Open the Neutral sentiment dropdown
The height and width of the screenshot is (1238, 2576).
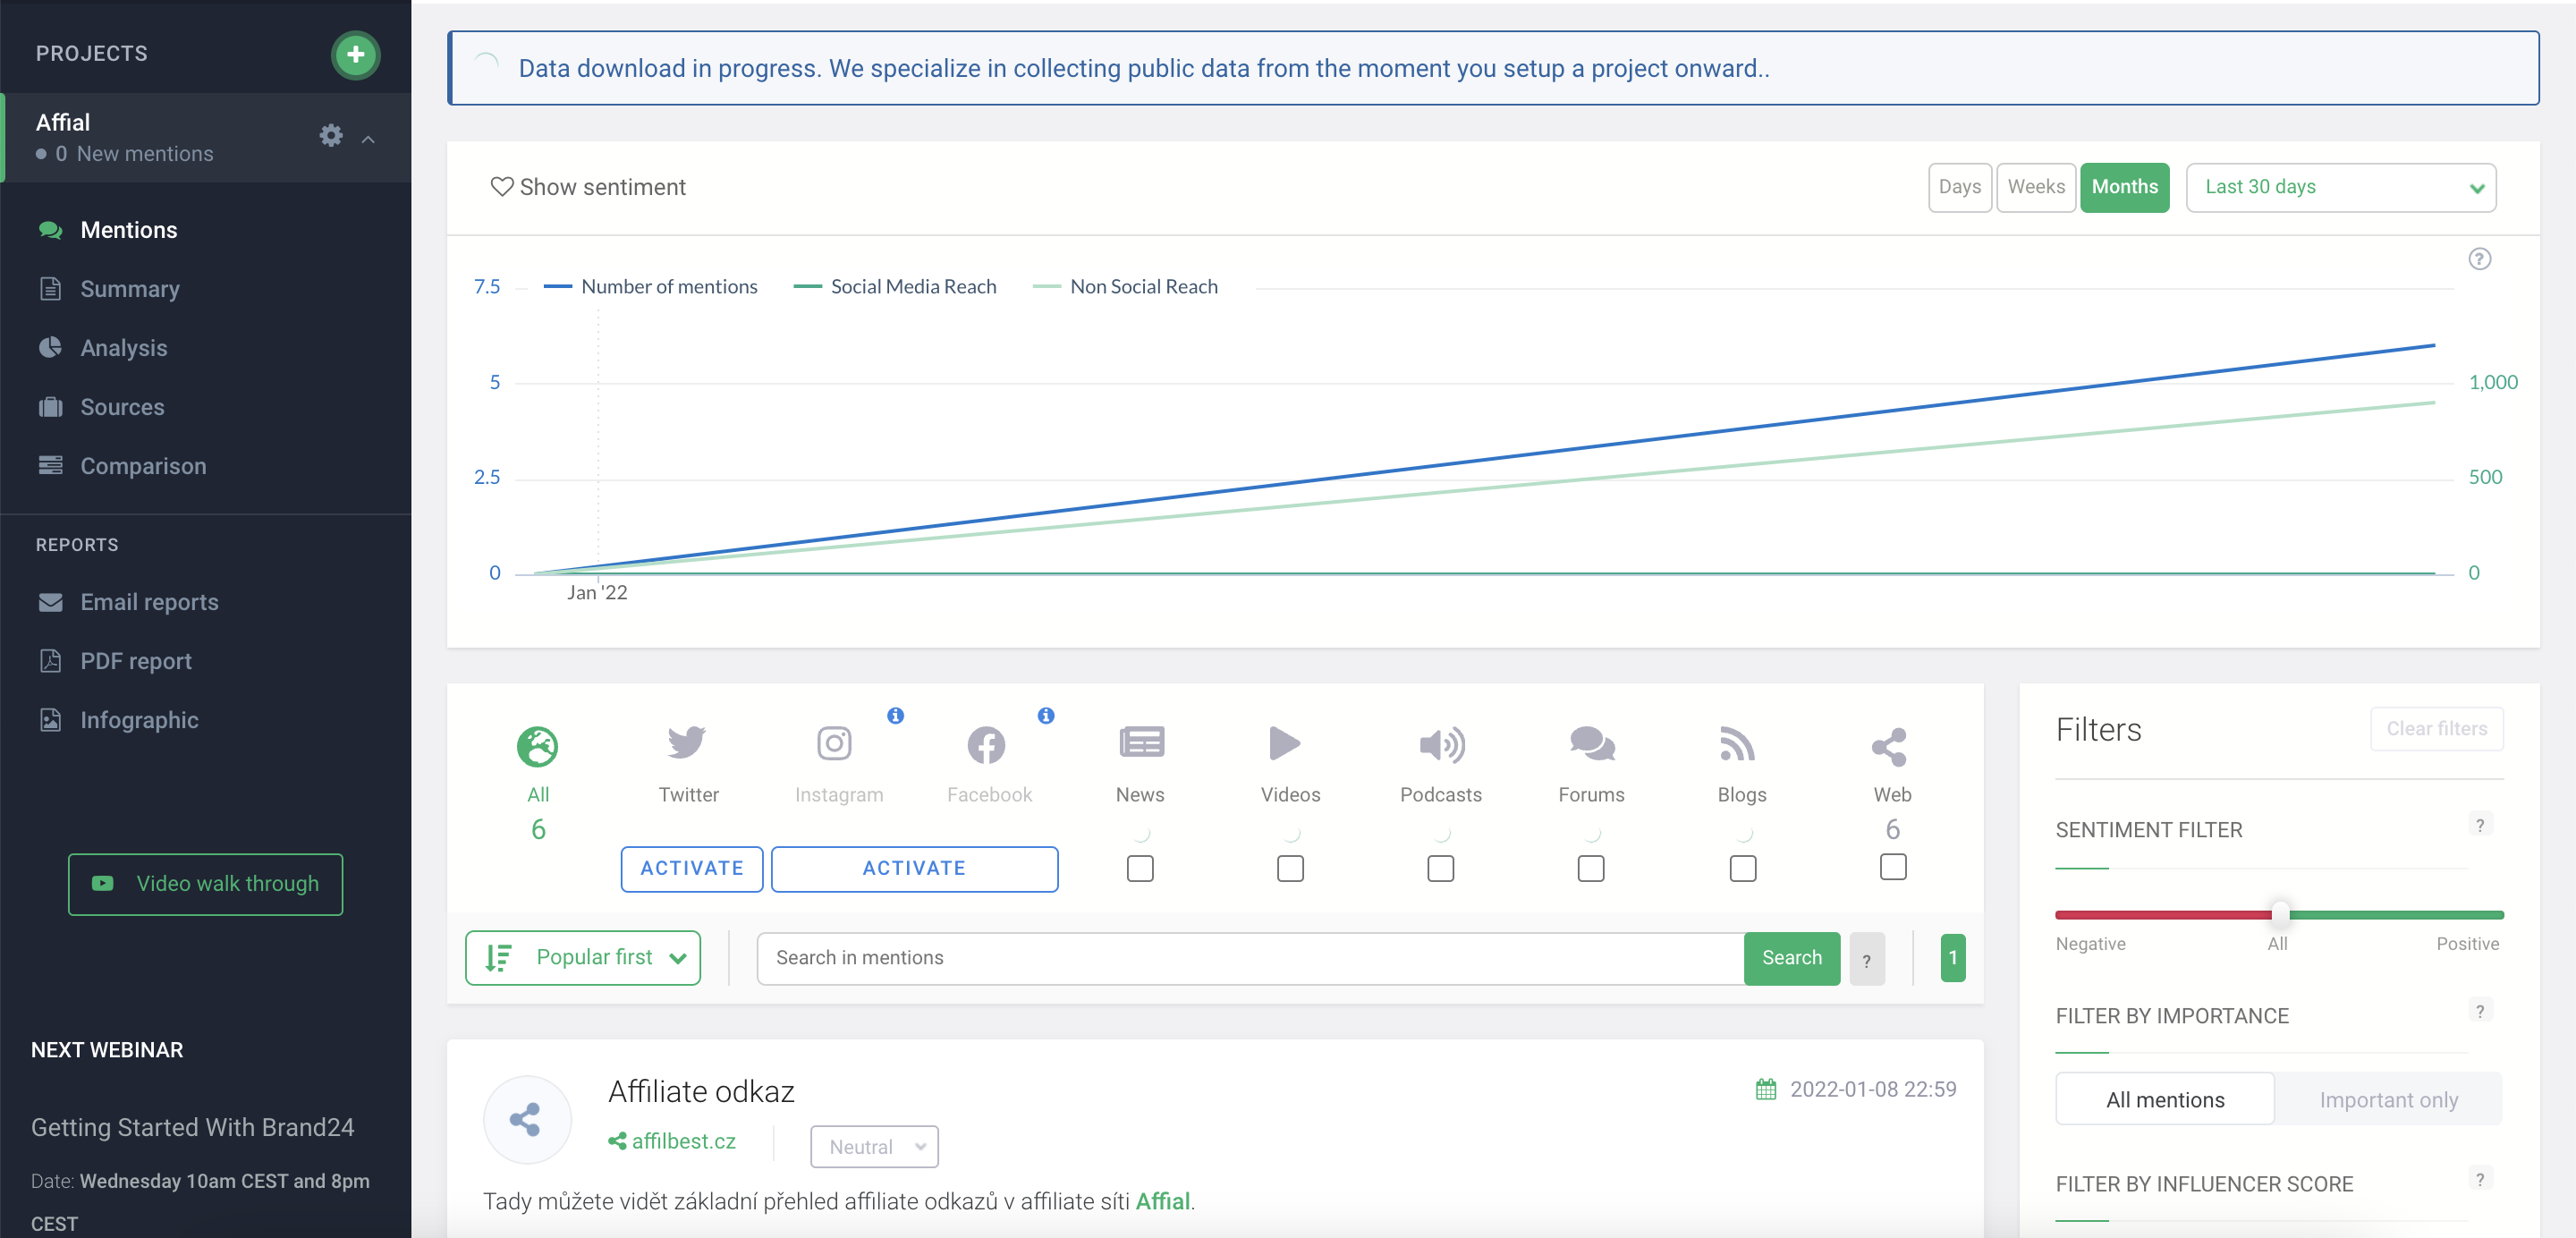pos(873,1147)
